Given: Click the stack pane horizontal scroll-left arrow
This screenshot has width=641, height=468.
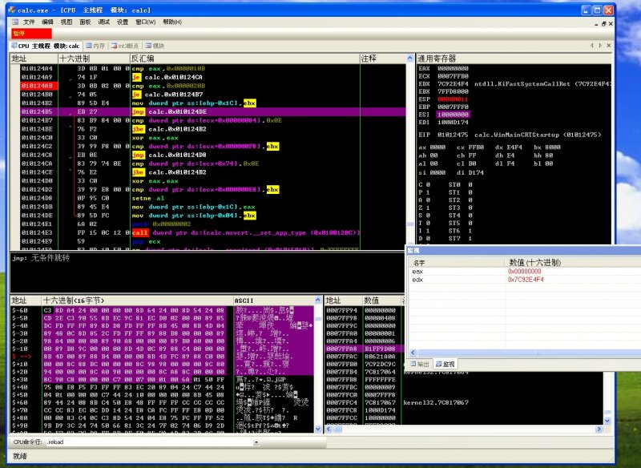Looking at the screenshot, I should click(328, 429).
